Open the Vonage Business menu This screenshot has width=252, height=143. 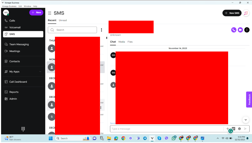[9, 6]
